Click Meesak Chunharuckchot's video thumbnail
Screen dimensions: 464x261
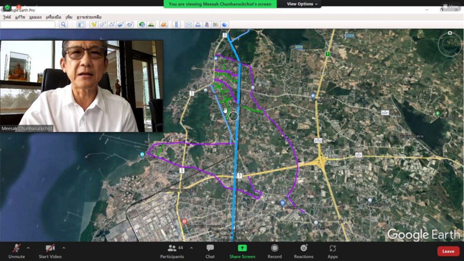coord(82,86)
